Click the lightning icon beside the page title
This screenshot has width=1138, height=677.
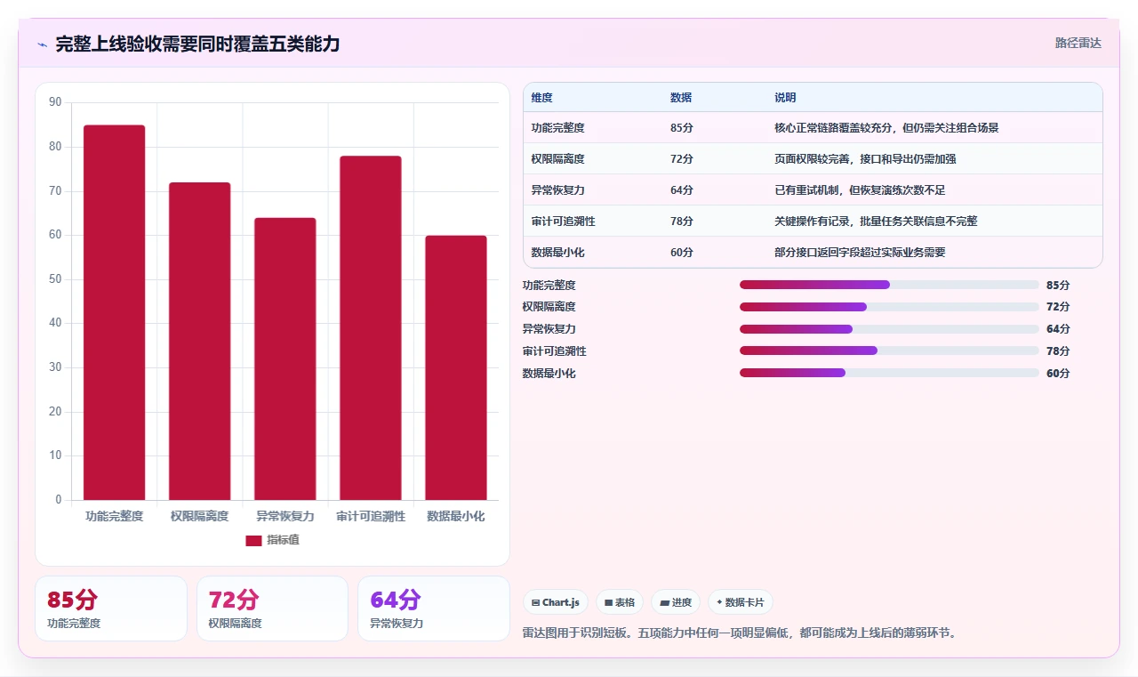pyautogui.click(x=43, y=44)
